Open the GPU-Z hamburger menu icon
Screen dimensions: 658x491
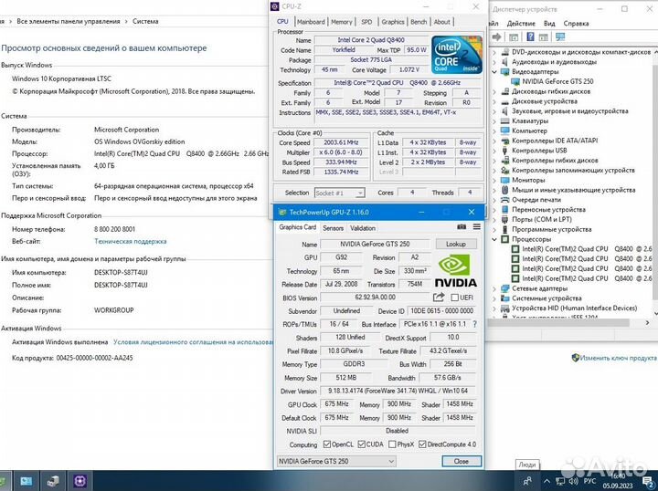click(x=477, y=227)
